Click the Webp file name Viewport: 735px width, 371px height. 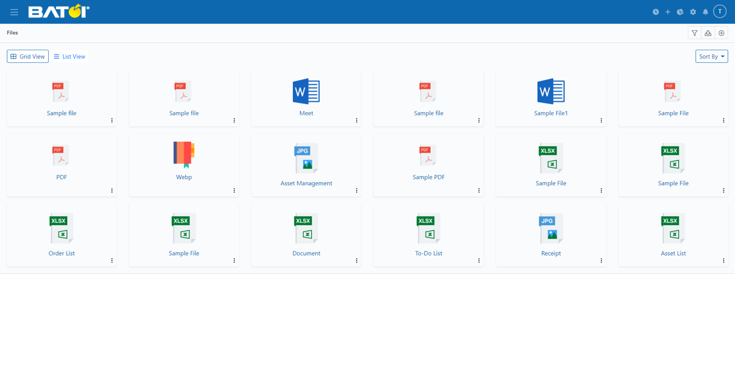[x=184, y=177]
